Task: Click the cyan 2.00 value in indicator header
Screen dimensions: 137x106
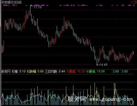Action: (116, 71)
